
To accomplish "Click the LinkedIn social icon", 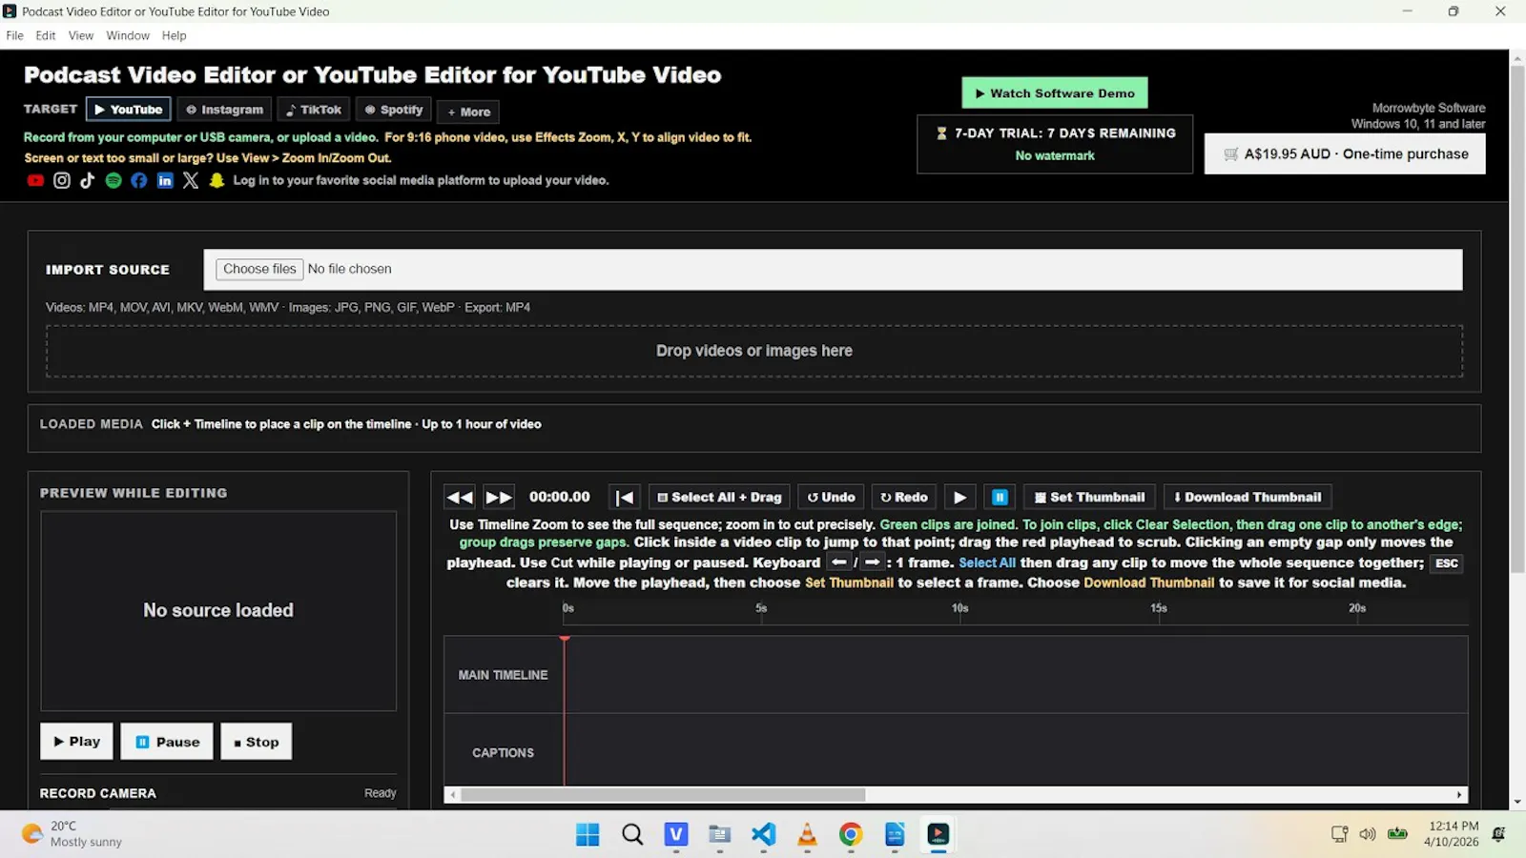I will point(165,180).
